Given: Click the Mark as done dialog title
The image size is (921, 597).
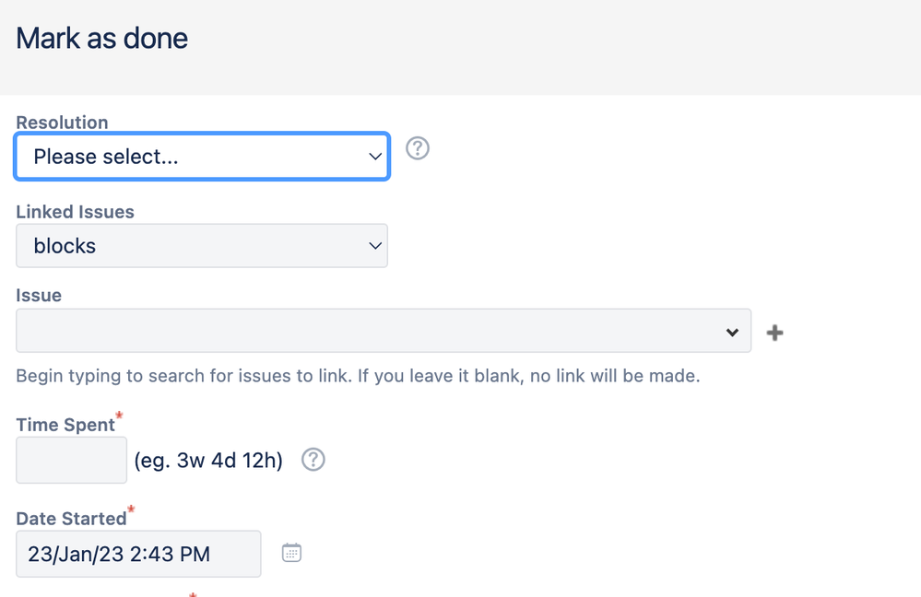Looking at the screenshot, I should point(101,38).
